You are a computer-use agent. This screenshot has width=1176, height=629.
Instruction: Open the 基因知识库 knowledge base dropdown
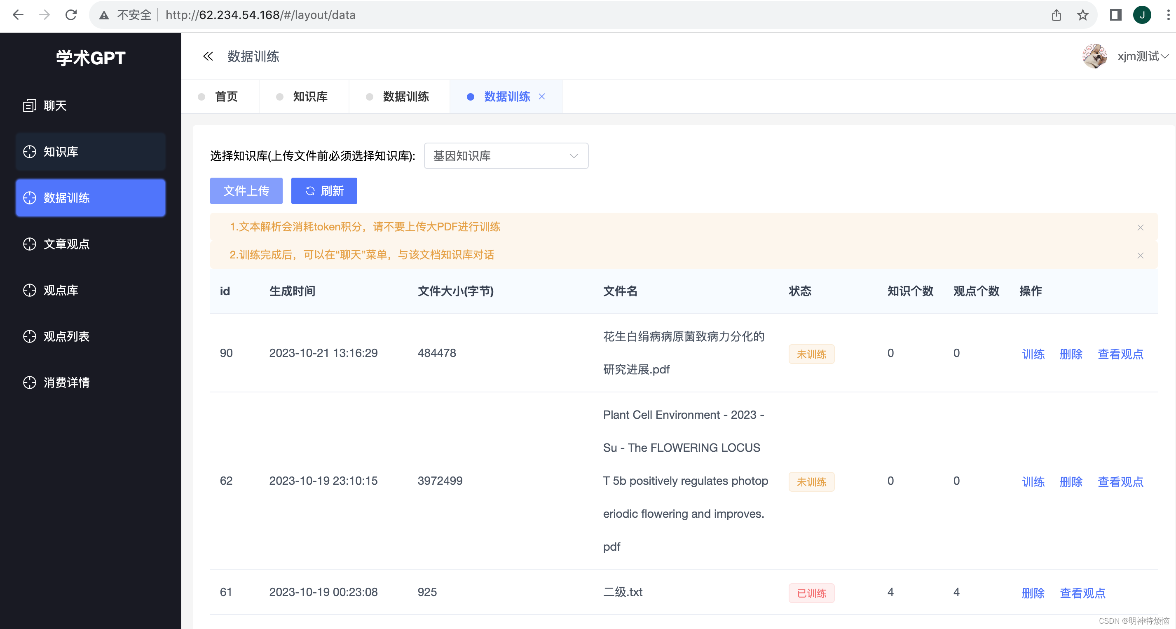coord(506,156)
